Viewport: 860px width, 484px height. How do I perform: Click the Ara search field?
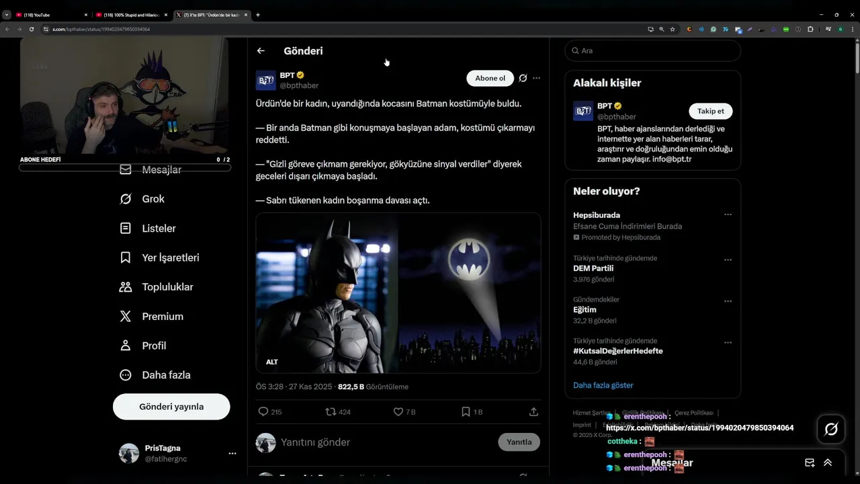[x=652, y=50]
